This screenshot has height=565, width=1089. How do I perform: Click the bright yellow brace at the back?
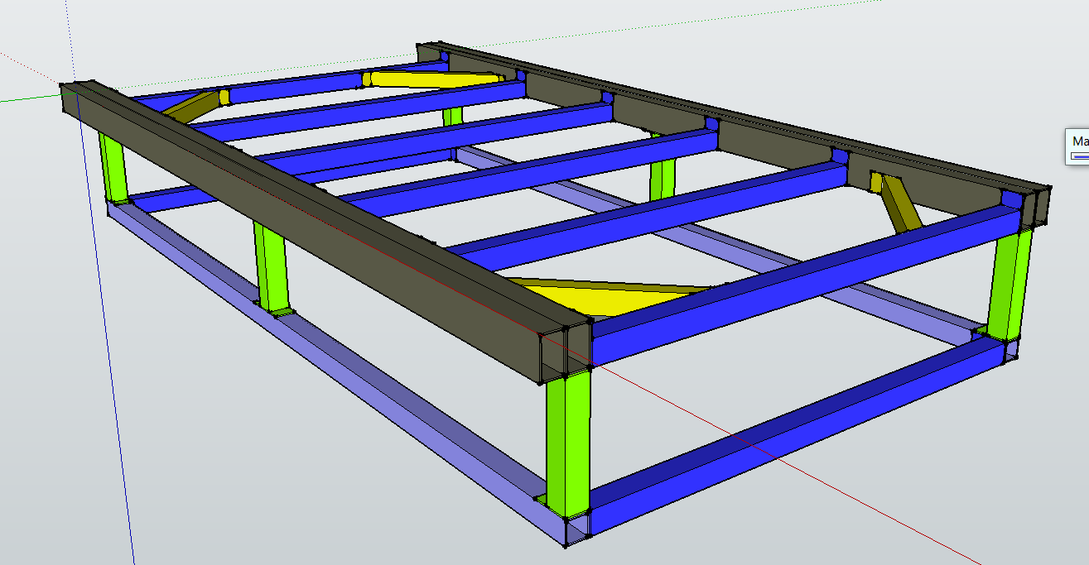click(x=431, y=79)
